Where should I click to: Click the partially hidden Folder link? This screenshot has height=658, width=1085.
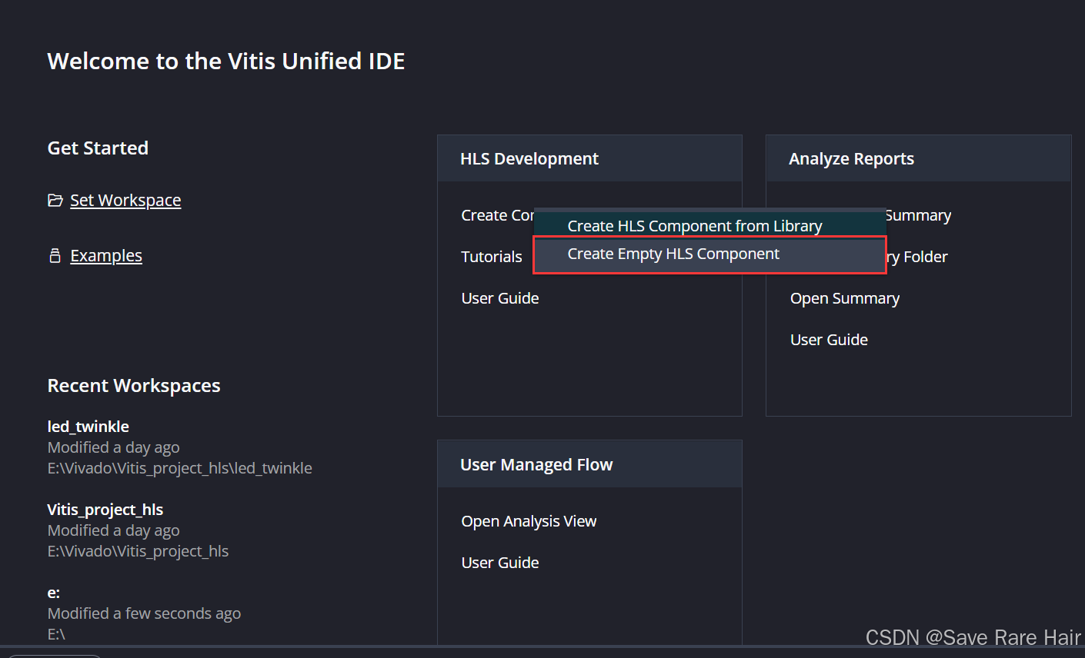coord(918,257)
